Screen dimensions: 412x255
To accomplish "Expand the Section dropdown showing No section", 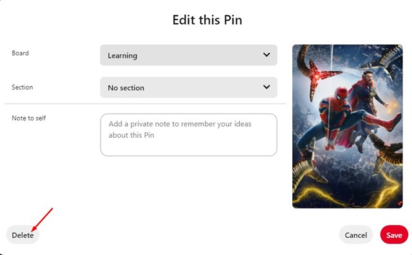I will (x=189, y=88).
